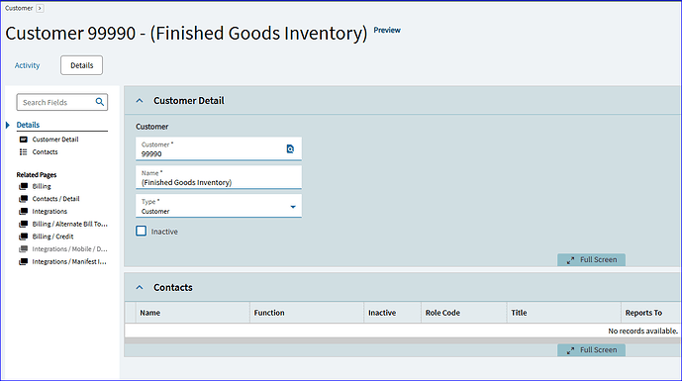682x381 pixels.
Task: Open the Type dropdown showing Customer
Action: click(219, 206)
